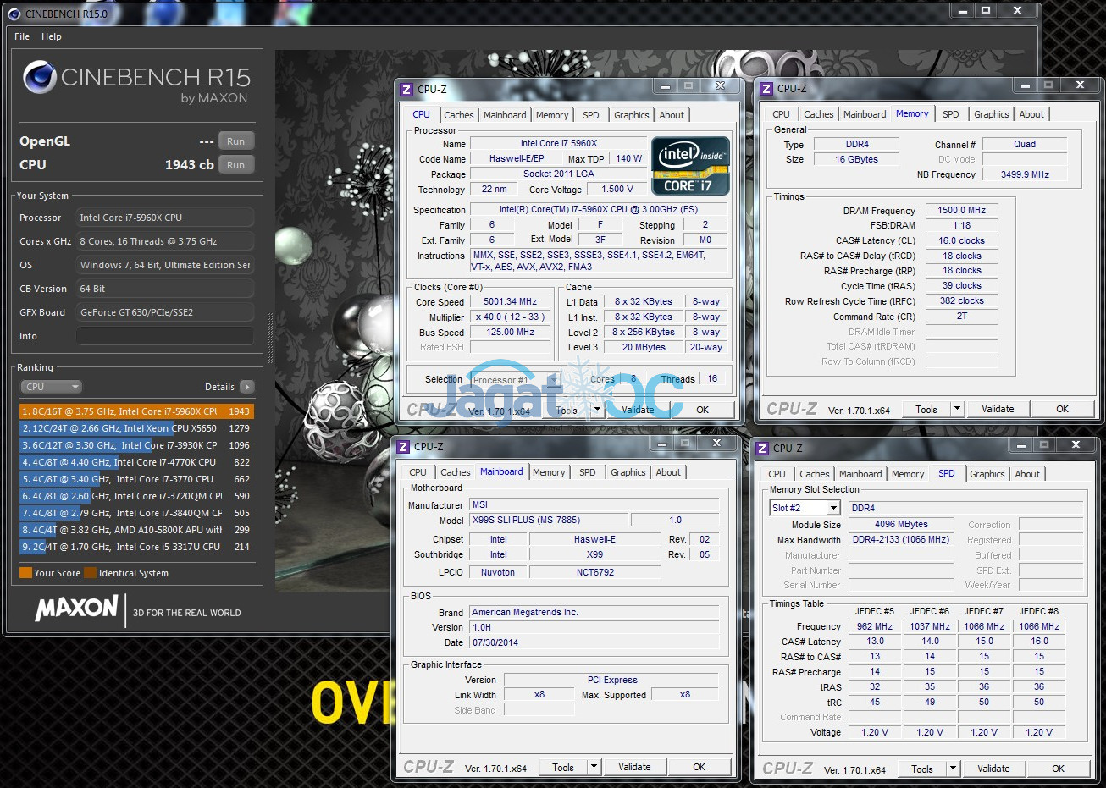
Task: Click Validate in the Mainboard CPU-Z window
Action: click(634, 767)
